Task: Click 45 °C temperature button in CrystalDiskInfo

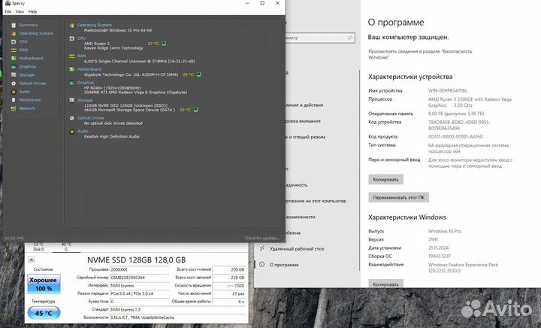Action: pyautogui.click(x=44, y=313)
